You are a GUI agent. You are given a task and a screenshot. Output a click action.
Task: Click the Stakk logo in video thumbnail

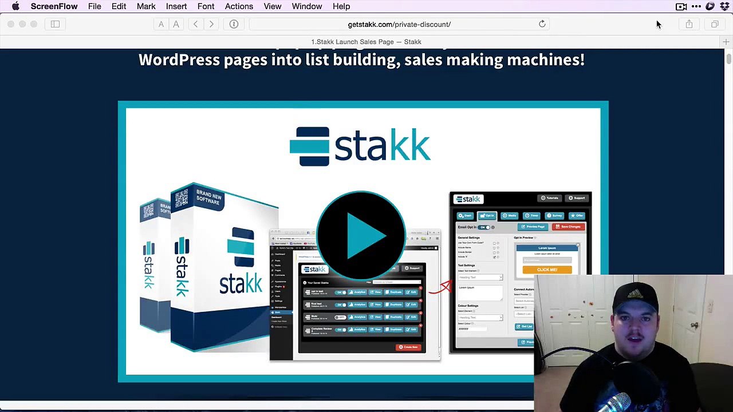pyautogui.click(x=360, y=146)
